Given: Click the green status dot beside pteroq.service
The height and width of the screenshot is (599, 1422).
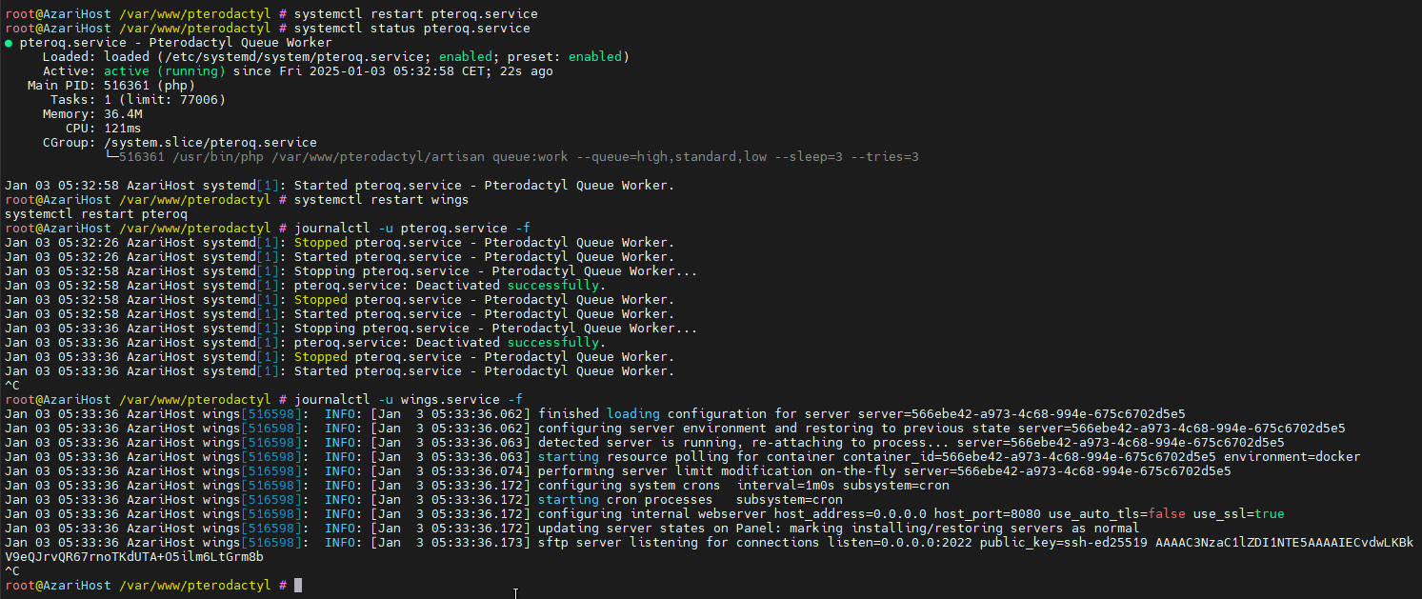Looking at the screenshot, I should pyautogui.click(x=9, y=43).
